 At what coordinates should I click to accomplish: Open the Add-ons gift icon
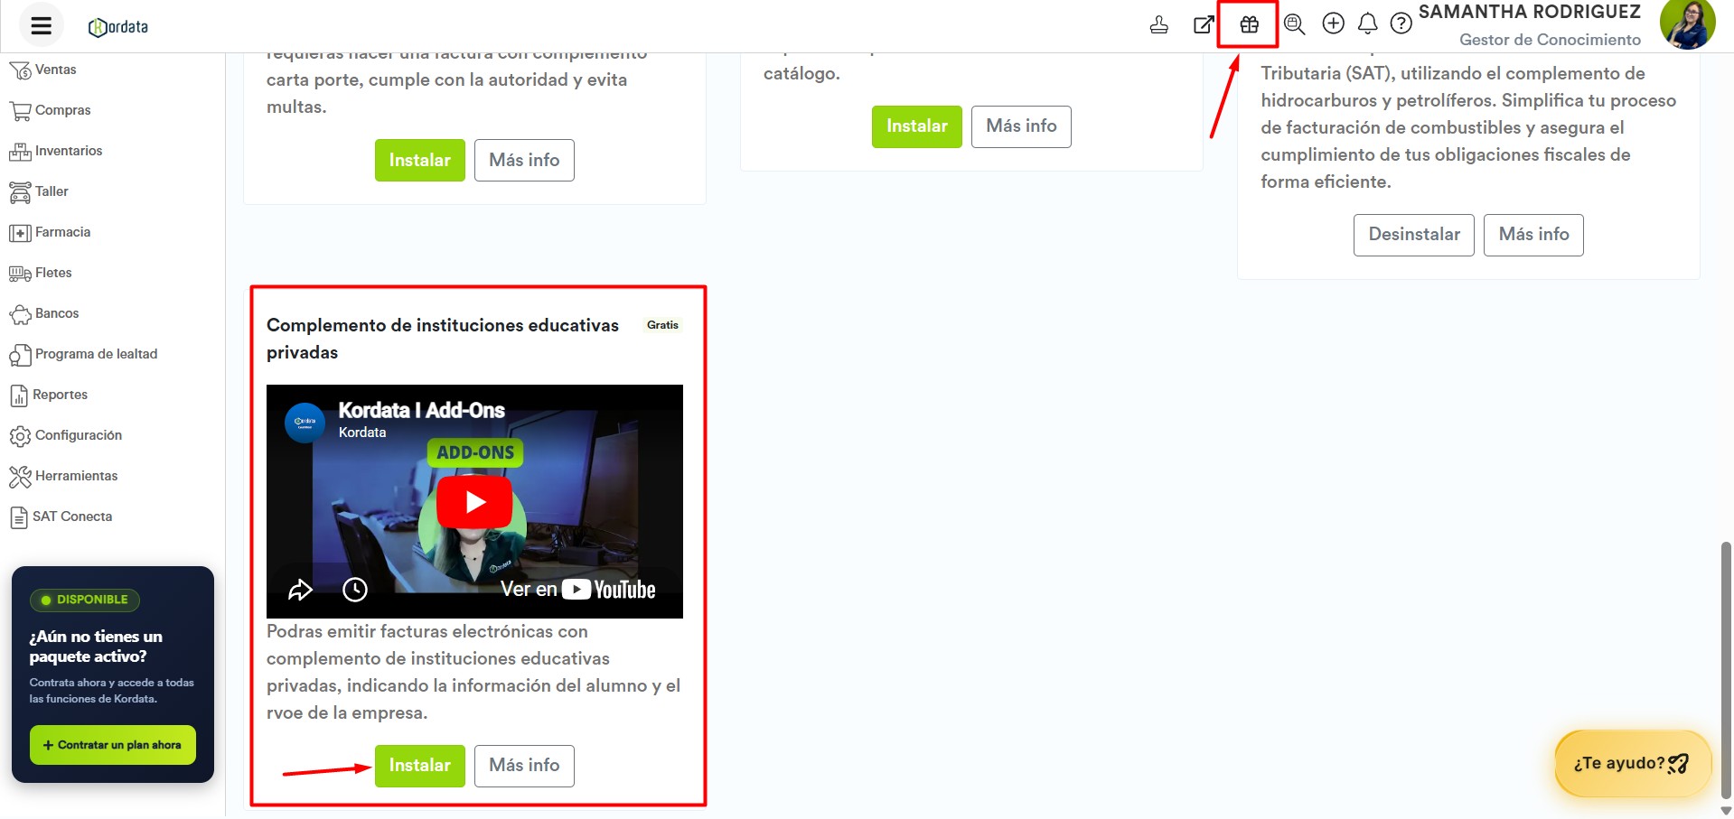point(1249,24)
